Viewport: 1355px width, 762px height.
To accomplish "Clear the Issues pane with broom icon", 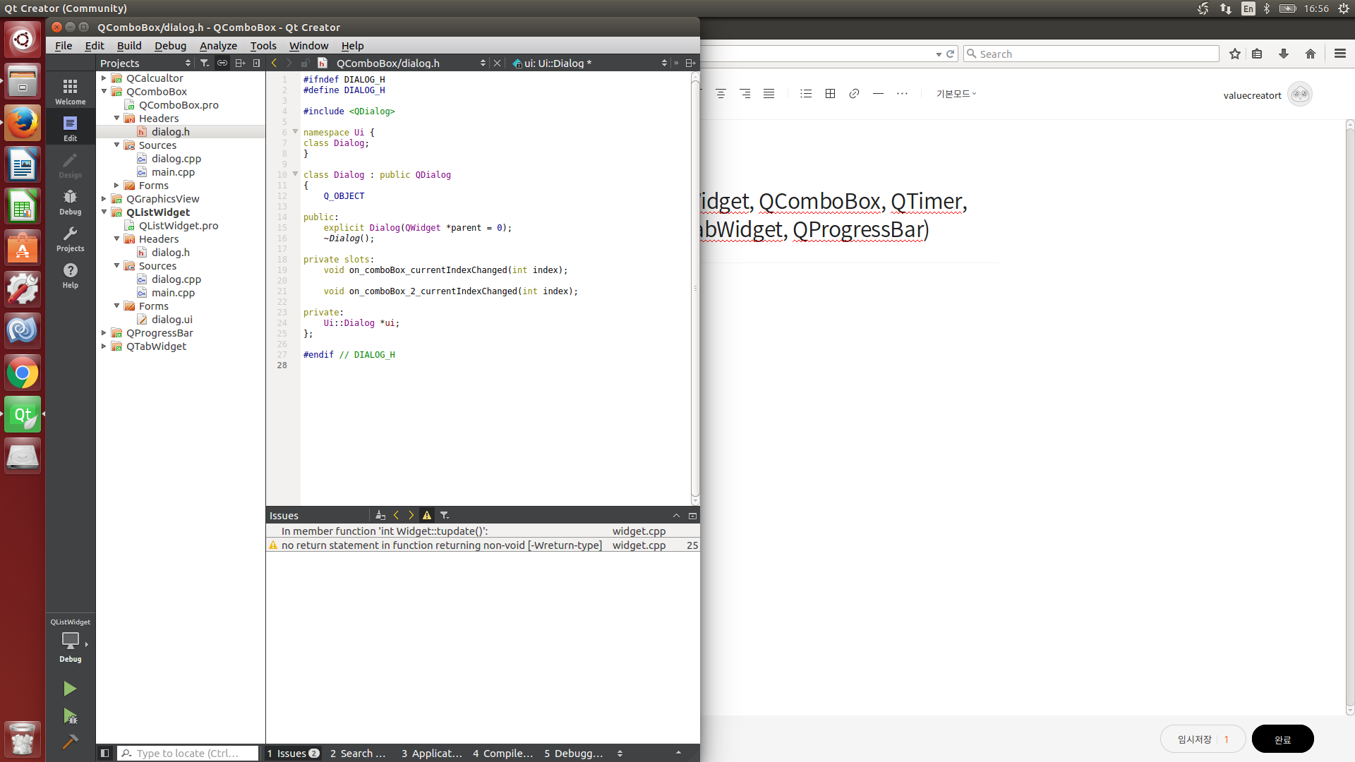I will (x=380, y=516).
